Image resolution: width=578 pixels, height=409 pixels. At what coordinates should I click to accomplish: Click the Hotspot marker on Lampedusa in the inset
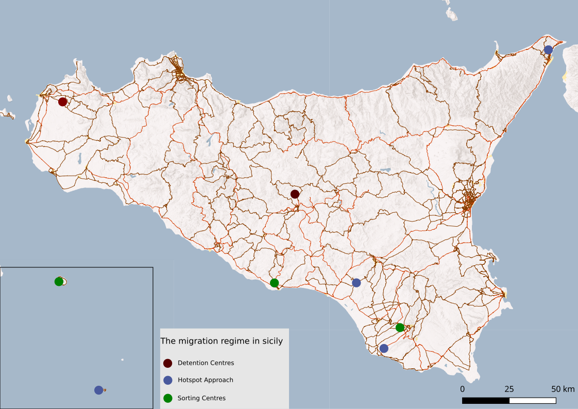[x=99, y=390]
